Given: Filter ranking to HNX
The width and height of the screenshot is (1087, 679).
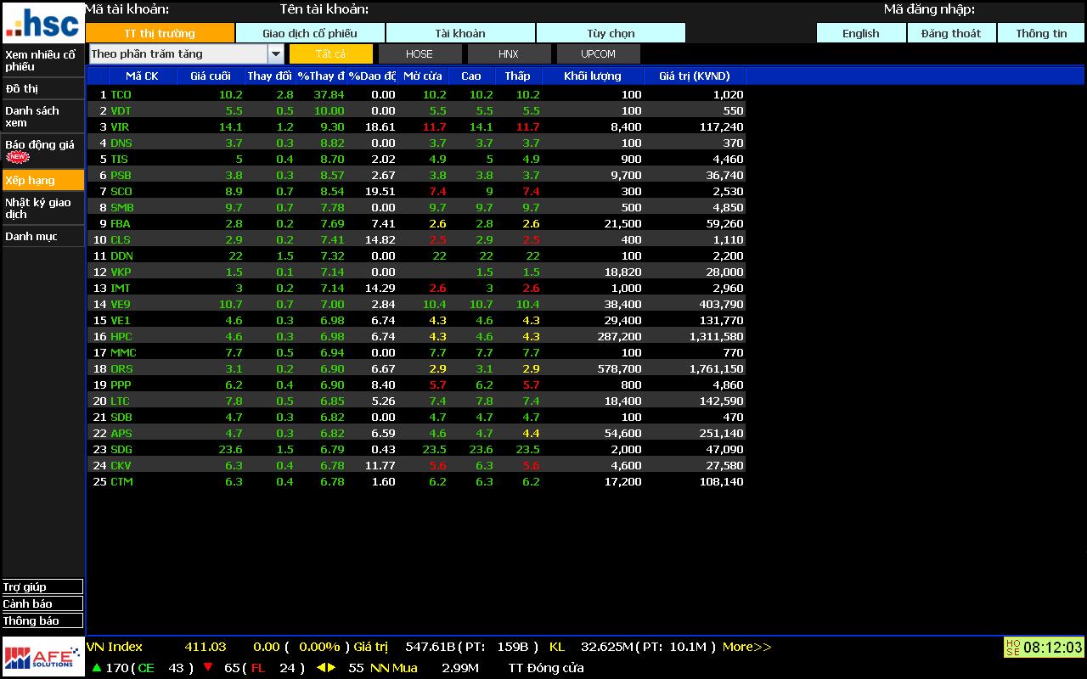Looking at the screenshot, I should (509, 53).
